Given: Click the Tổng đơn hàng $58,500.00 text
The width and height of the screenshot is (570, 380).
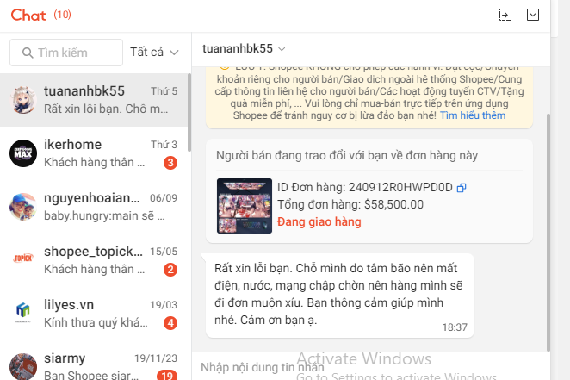Looking at the screenshot, I should point(350,205).
